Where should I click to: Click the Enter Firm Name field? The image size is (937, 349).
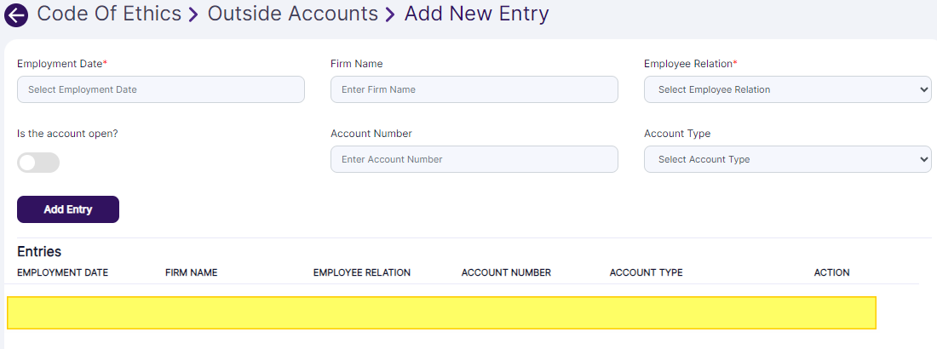pyautogui.click(x=474, y=89)
